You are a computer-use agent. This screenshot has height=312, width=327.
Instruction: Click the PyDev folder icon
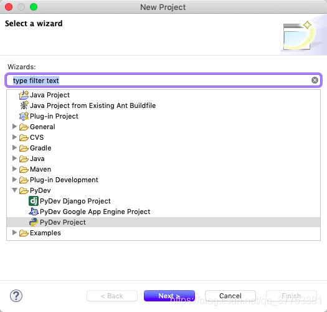[24, 190]
